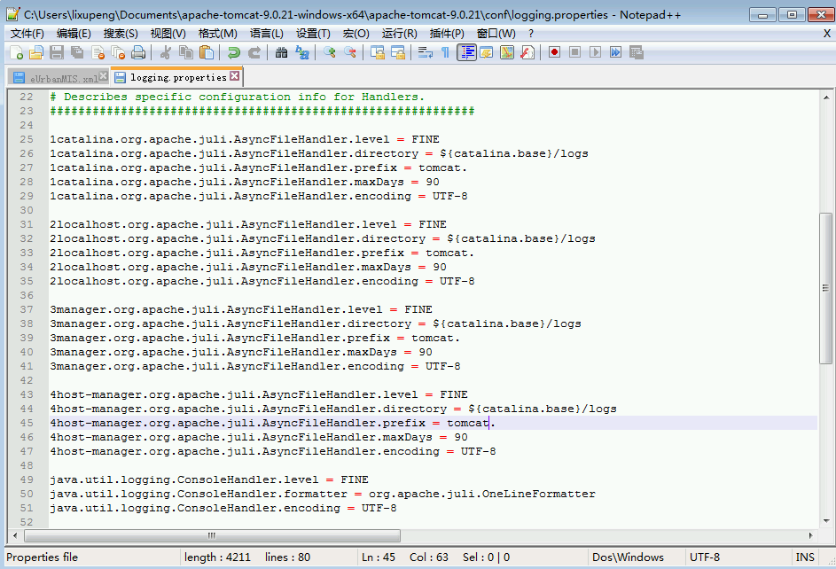
Task: Click 'Ln : 45' status bar position
Action: click(378, 557)
